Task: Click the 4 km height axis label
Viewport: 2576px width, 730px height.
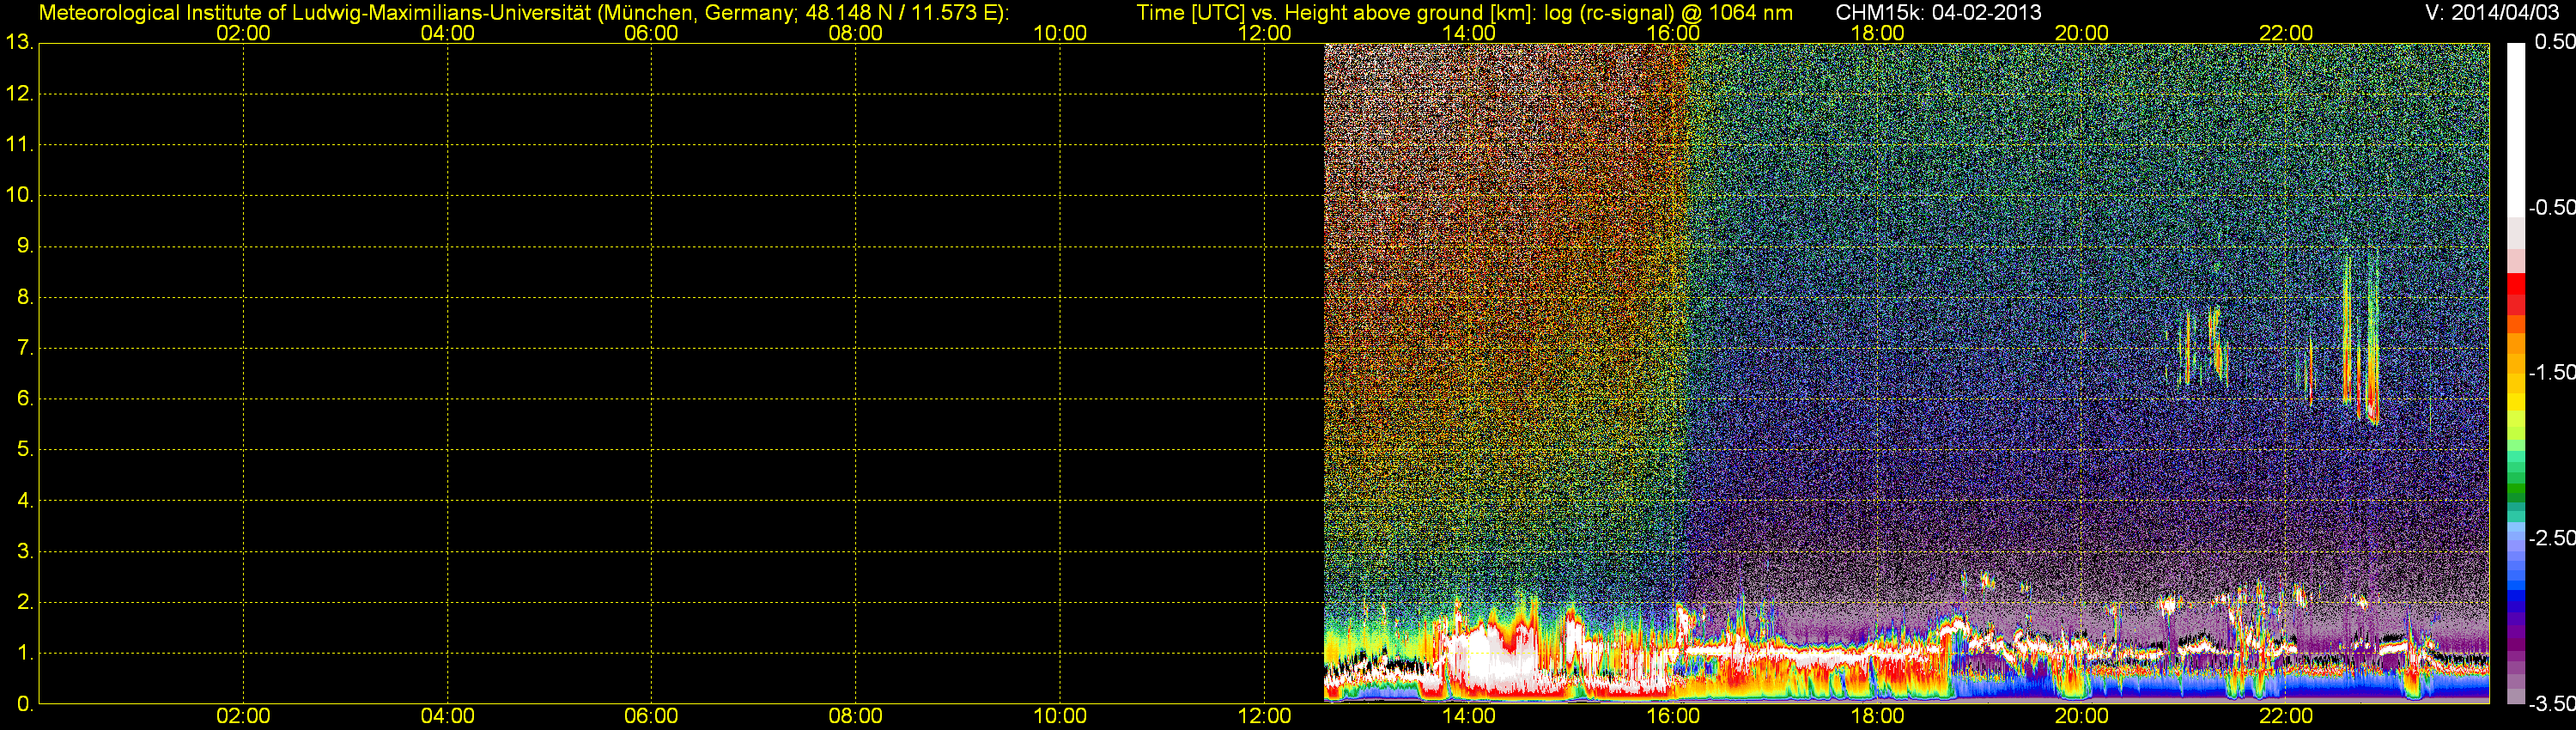Action: click(24, 501)
